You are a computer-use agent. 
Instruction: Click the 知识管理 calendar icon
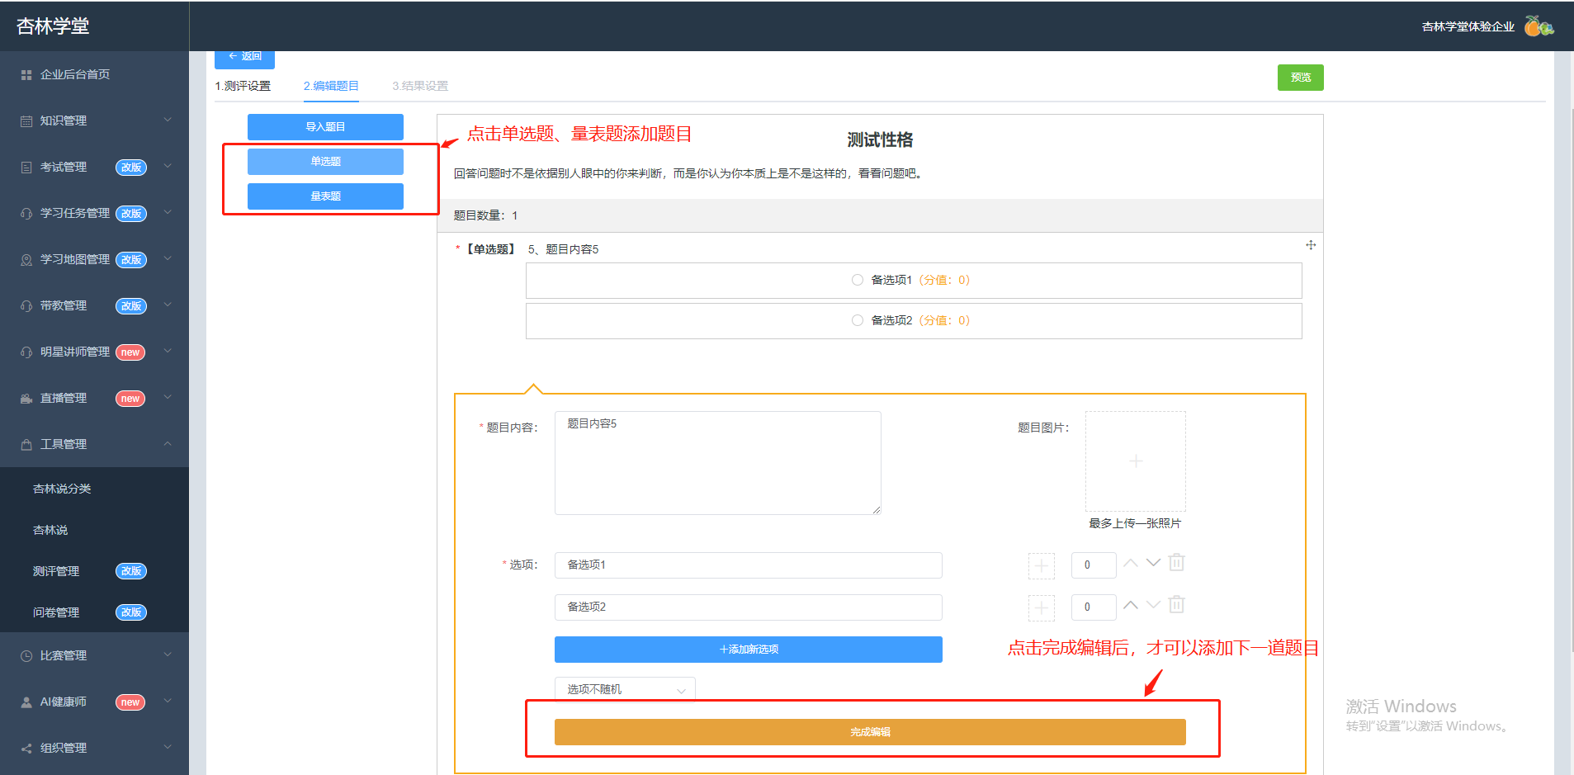(x=26, y=121)
